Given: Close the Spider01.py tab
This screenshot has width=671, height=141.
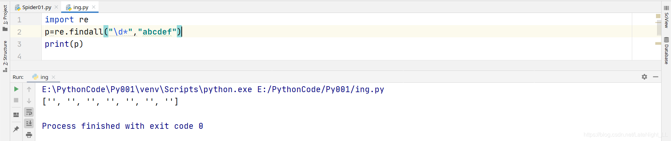Looking at the screenshot, I should [56, 7].
